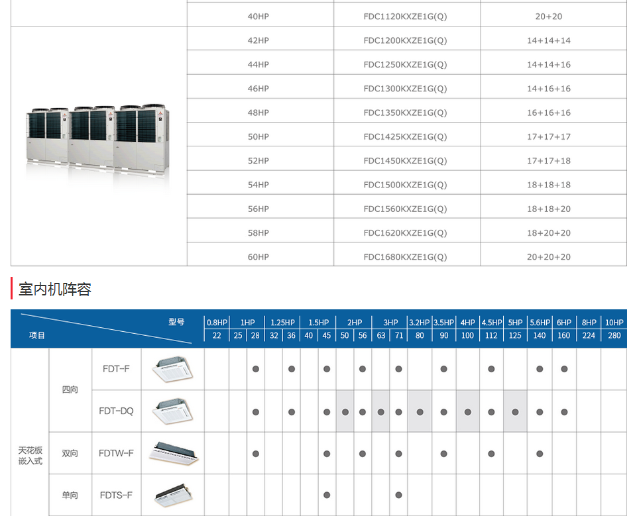635x516 pixels.
Task: Select the FDC1200KXZE1G(Q) model cell
Action: coord(405,40)
